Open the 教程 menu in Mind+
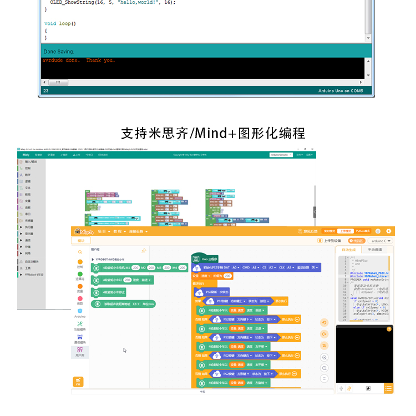Viewport: 416px width, 416px height. coord(120,231)
